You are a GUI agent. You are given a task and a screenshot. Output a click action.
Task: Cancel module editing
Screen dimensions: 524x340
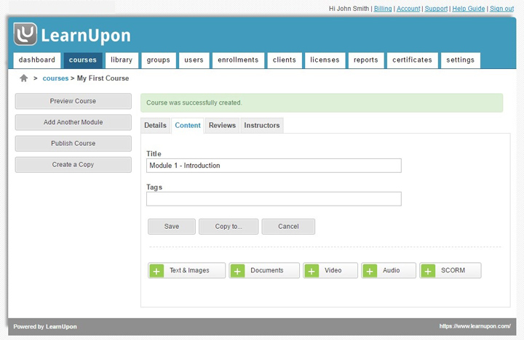(288, 227)
